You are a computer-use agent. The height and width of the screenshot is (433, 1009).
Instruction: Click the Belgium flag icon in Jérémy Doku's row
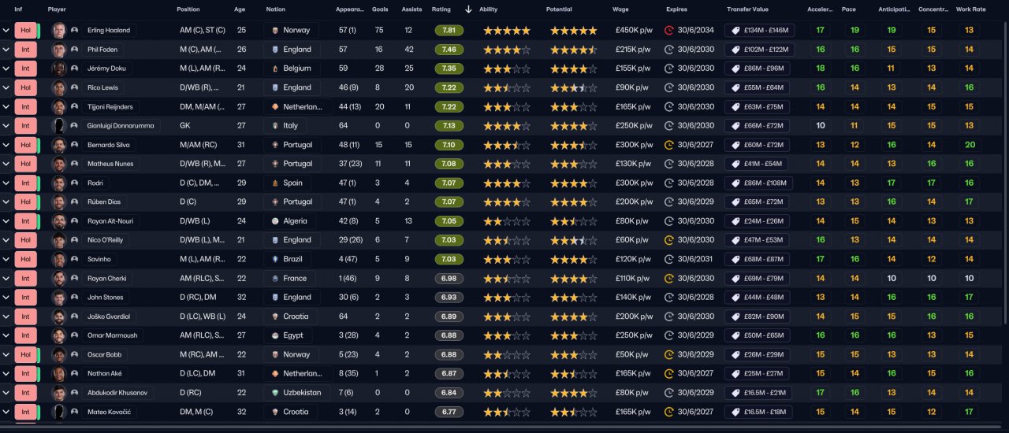tap(275, 68)
